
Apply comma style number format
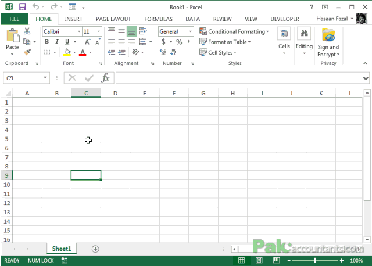click(189, 42)
